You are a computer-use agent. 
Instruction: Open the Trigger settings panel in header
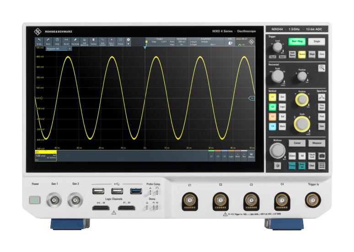tap(160, 42)
